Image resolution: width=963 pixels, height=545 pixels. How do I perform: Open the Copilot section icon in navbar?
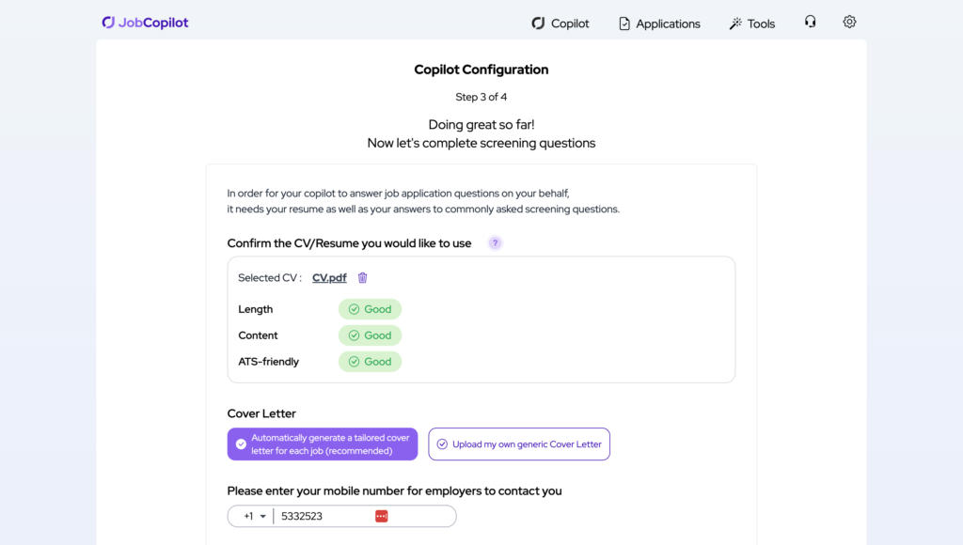point(537,23)
